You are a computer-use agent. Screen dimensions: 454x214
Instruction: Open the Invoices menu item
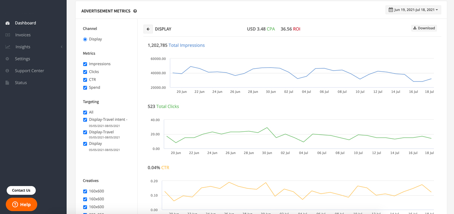coord(23,35)
